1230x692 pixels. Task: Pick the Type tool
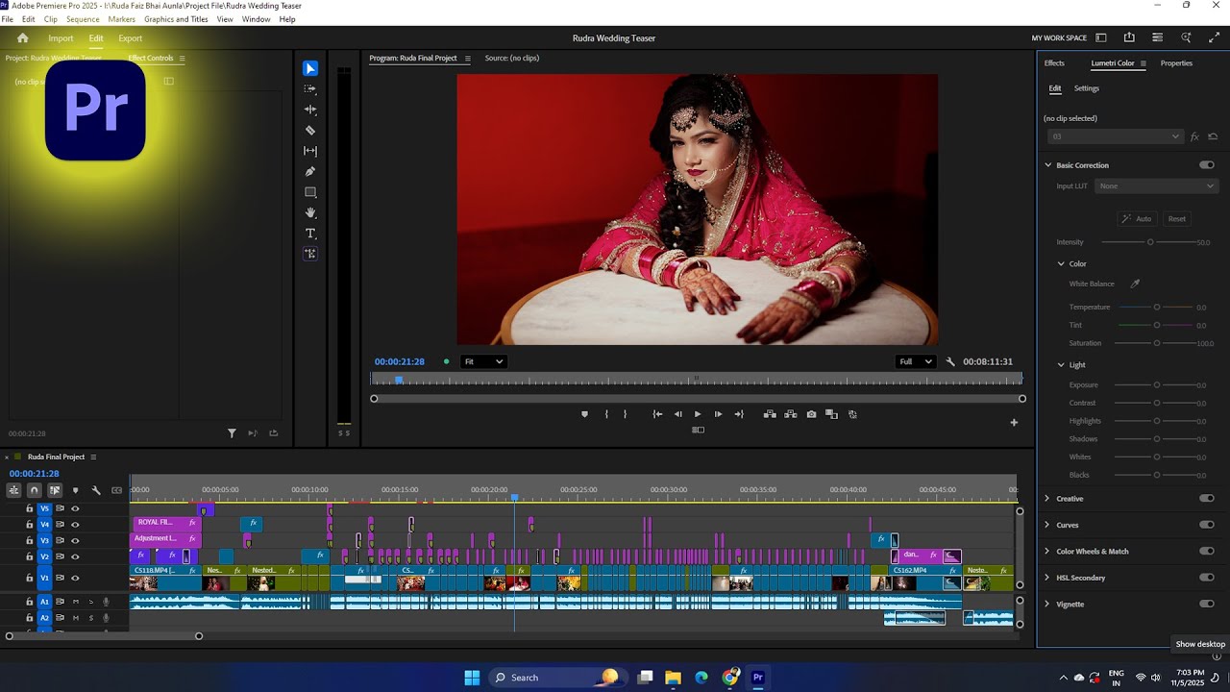pos(310,234)
